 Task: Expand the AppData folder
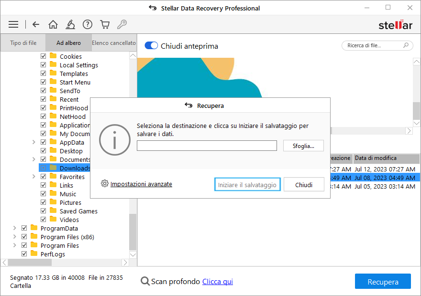(33, 142)
